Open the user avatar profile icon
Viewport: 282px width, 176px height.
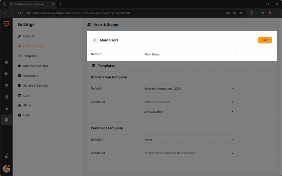pyautogui.click(x=6, y=169)
